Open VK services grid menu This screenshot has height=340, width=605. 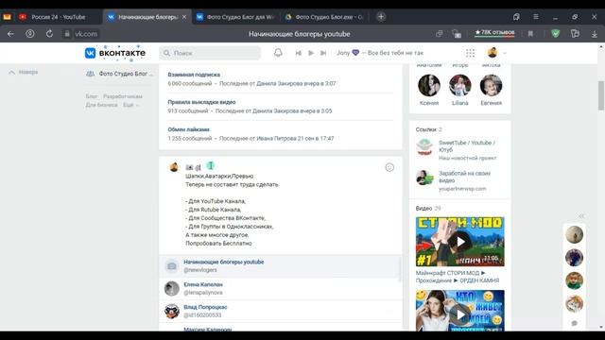click(470, 53)
